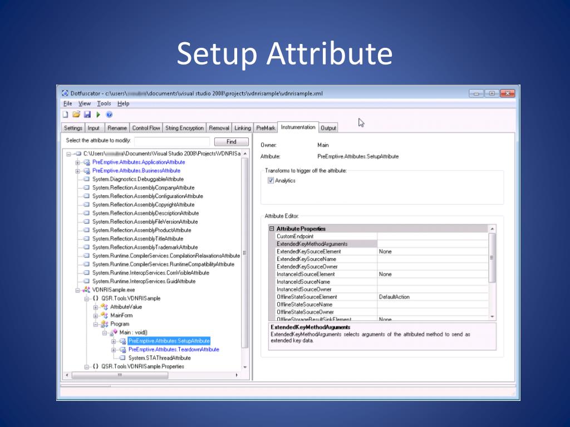Click the Main method icon
Screen dimensions: 570x427
click(x=114, y=332)
